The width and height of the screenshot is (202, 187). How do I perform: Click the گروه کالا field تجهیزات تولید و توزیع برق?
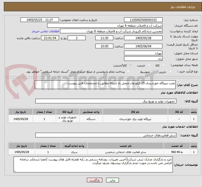106,101
